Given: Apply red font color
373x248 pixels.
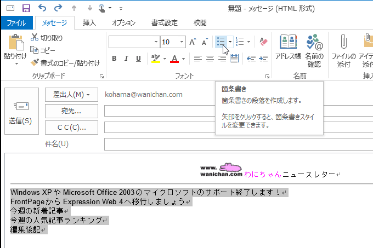Looking at the screenshot, I should click(174, 59).
